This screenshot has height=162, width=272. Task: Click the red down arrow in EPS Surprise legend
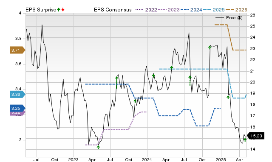pos(63,9)
